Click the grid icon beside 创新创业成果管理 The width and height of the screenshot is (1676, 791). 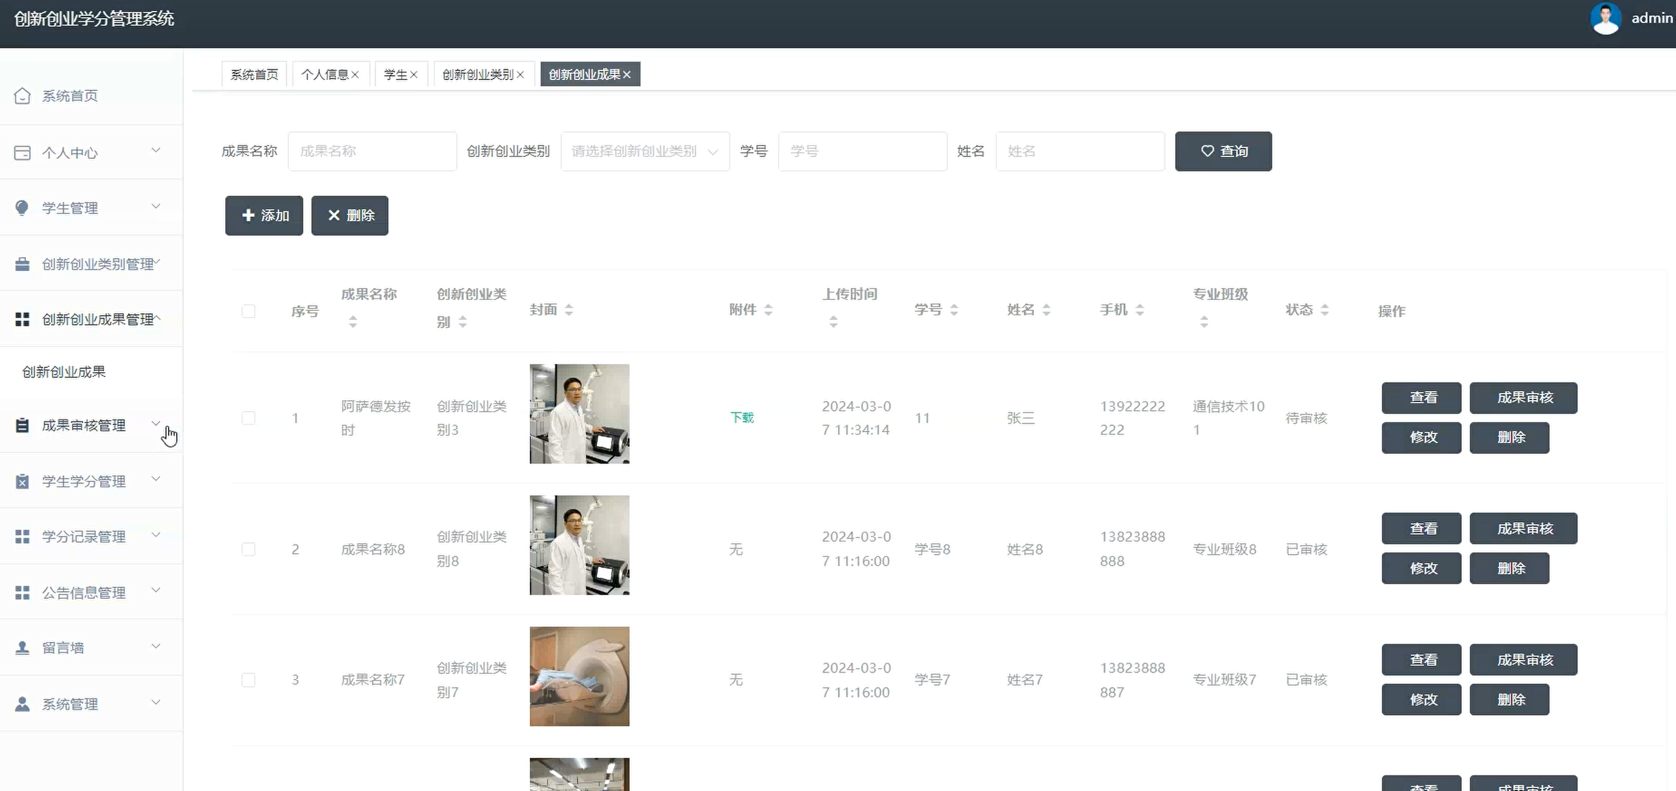pos(22,319)
